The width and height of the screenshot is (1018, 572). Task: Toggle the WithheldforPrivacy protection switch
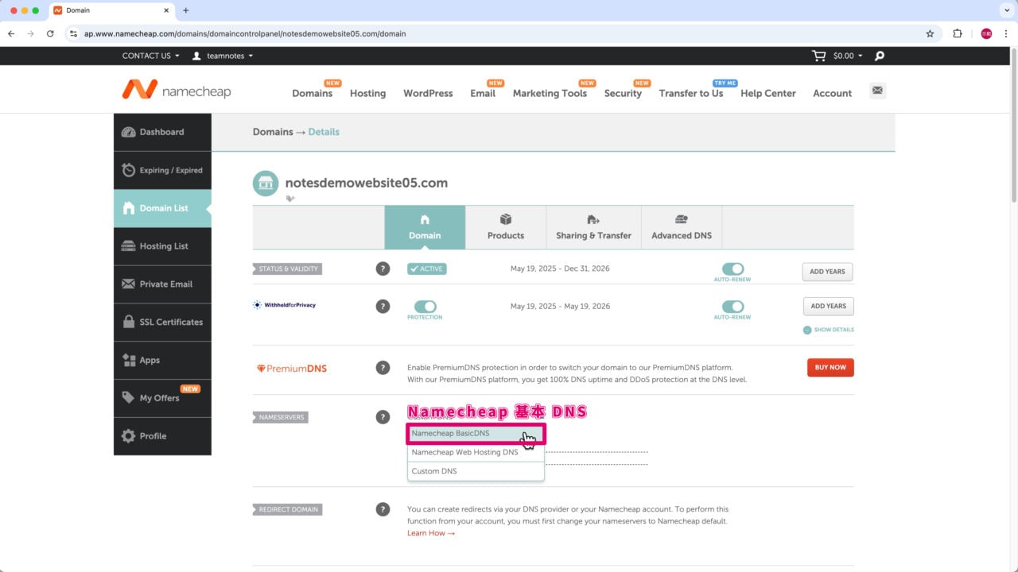(425, 306)
